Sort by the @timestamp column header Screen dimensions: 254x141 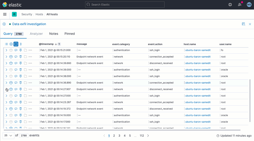(46, 44)
